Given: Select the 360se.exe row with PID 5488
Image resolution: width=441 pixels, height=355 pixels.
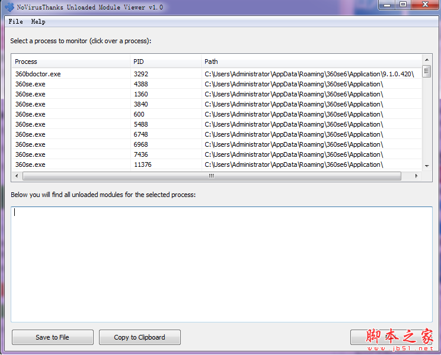Looking at the screenshot, I should pyautogui.click(x=216, y=124).
